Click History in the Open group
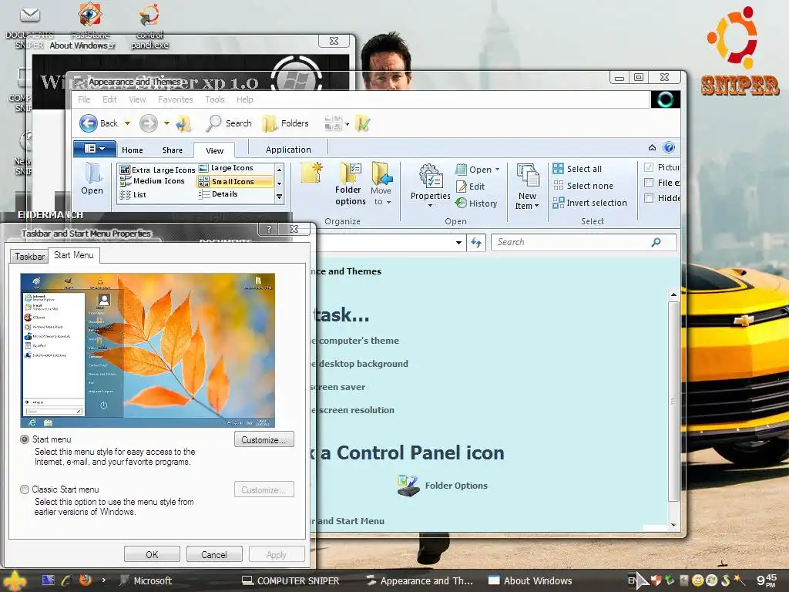The height and width of the screenshot is (592, 789). tap(476, 203)
